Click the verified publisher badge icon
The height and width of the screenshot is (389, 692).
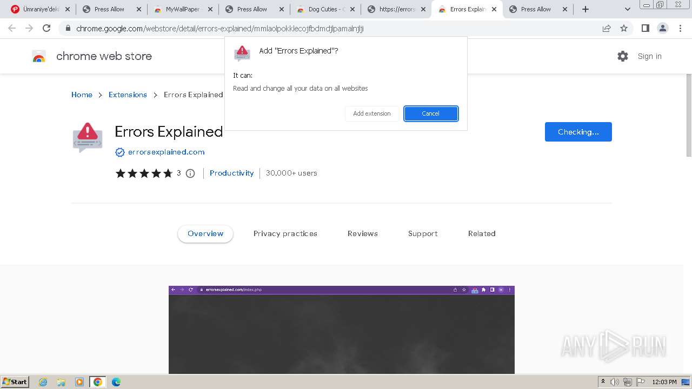coord(120,152)
